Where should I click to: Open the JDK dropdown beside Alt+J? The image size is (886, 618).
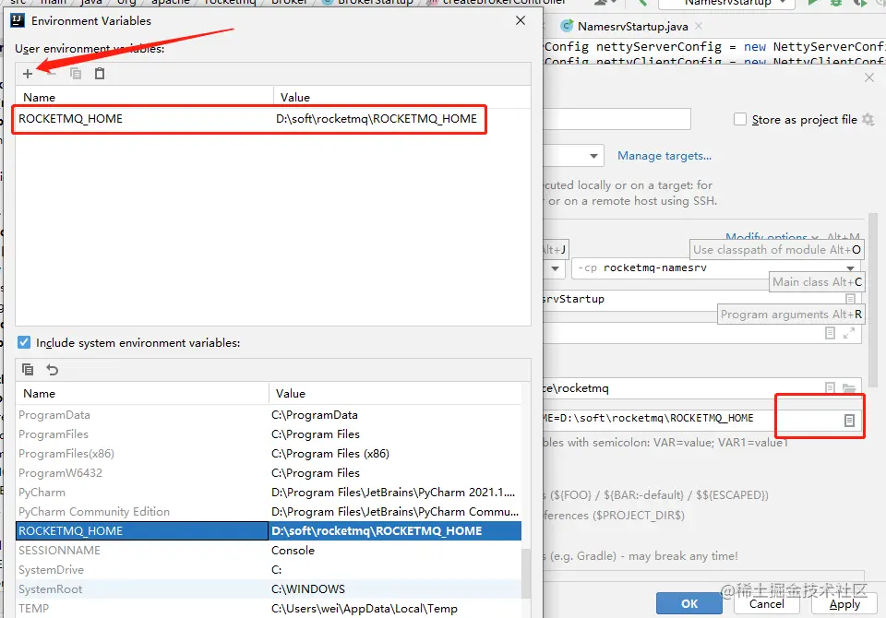pyautogui.click(x=555, y=268)
